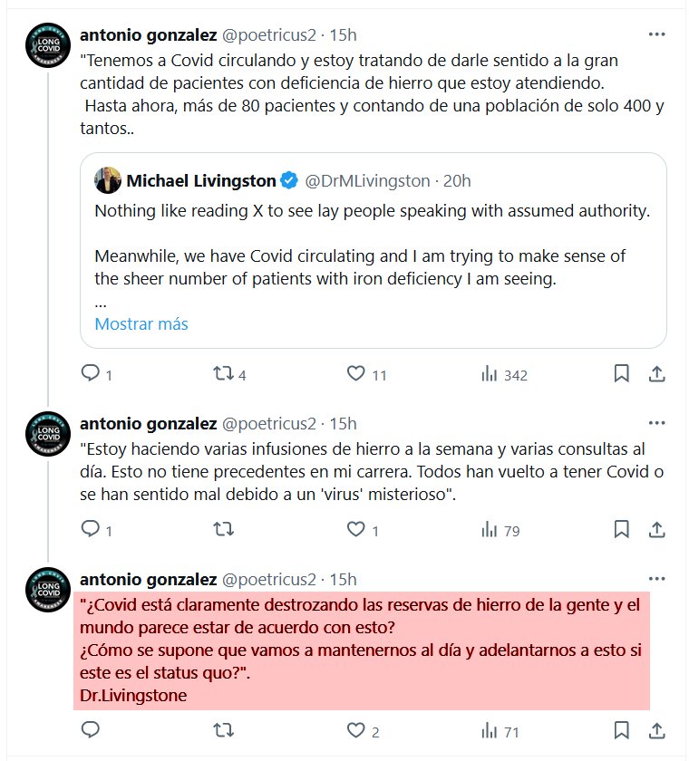
Task: Expand quoted tweet with Mostrar más
Action: [x=141, y=323]
